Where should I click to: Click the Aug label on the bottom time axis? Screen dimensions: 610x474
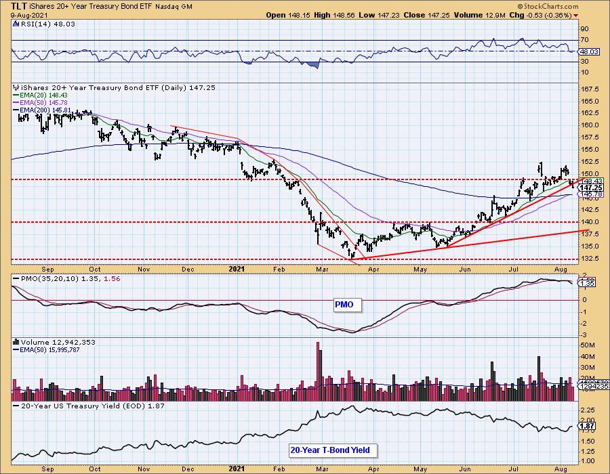[561, 469]
